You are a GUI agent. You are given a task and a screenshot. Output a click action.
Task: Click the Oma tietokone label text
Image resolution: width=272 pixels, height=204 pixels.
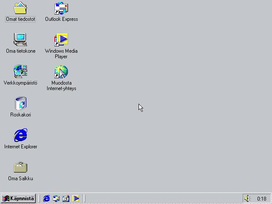(x=21, y=51)
